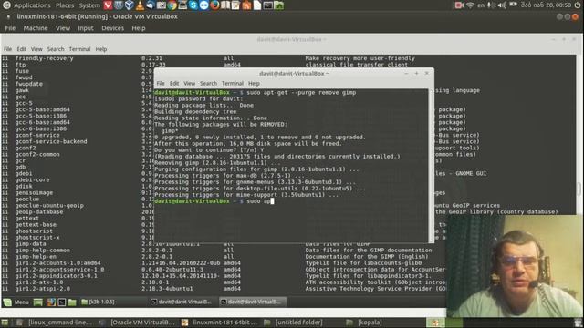Open VirtualBox Machine menu
The width and height of the screenshot is (584, 328).
point(36,28)
